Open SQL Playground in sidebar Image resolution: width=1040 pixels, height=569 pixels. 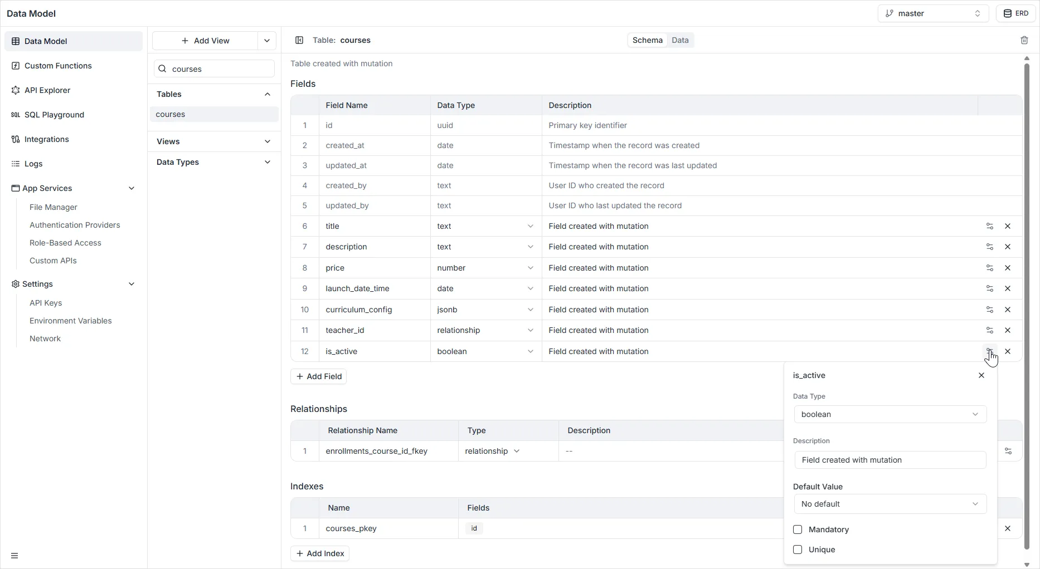(54, 115)
